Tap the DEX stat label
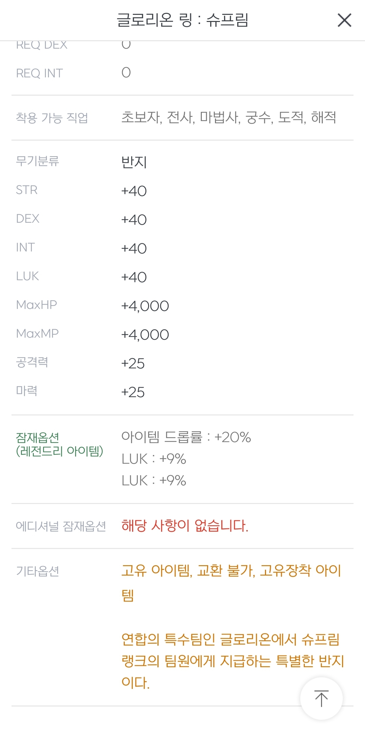The width and height of the screenshot is (365, 742). [28, 219]
